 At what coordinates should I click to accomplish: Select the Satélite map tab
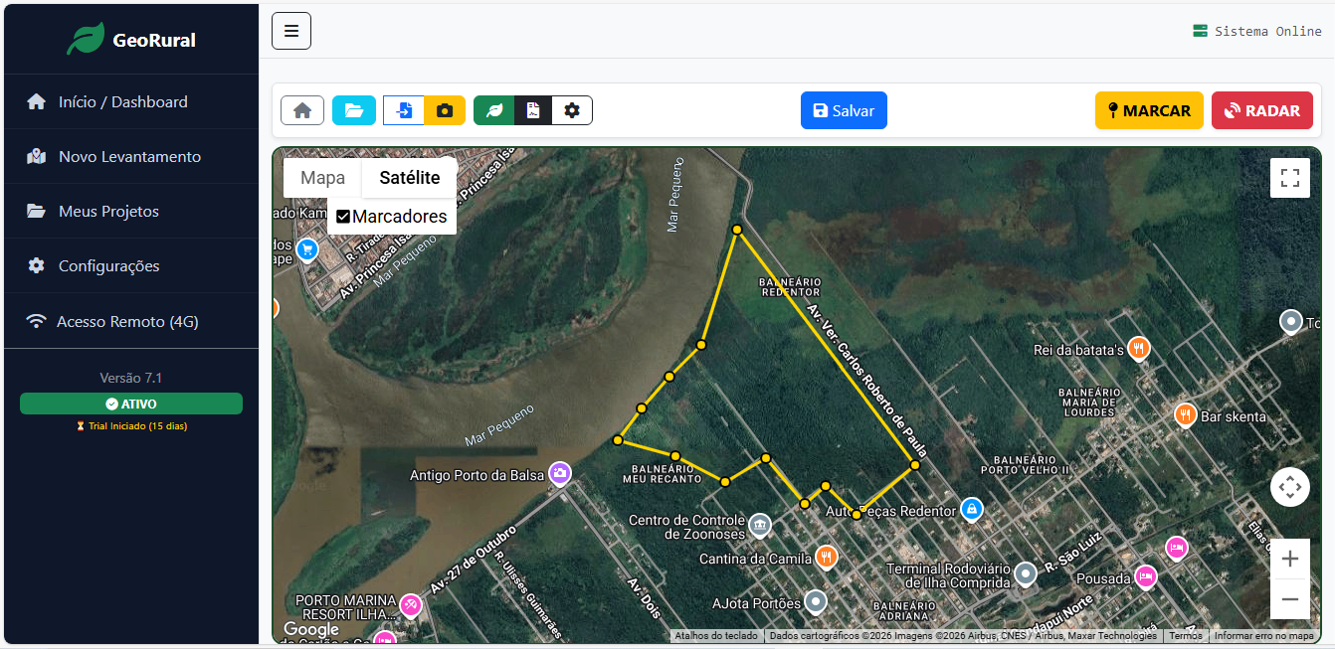click(x=410, y=178)
